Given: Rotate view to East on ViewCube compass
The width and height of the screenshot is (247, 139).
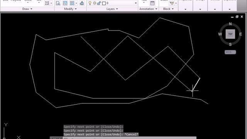Looking at the screenshot, I should tap(240, 34).
